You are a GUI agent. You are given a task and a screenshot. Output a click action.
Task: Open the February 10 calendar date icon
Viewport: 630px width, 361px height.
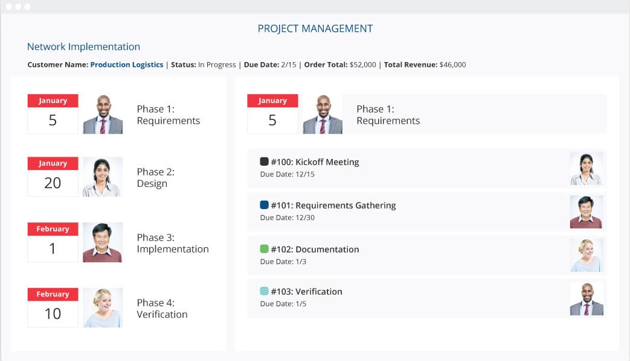[x=53, y=308]
